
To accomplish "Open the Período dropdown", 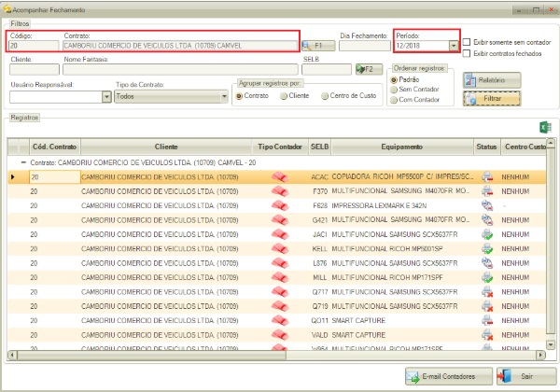I will point(454,46).
